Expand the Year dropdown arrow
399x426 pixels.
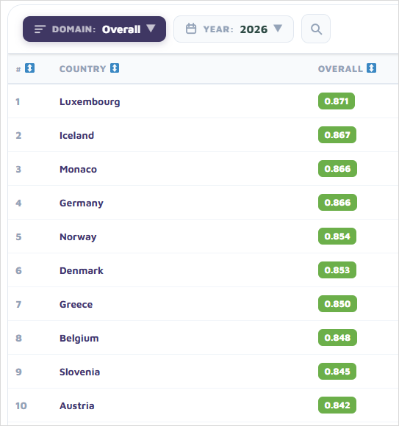point(278,28)
